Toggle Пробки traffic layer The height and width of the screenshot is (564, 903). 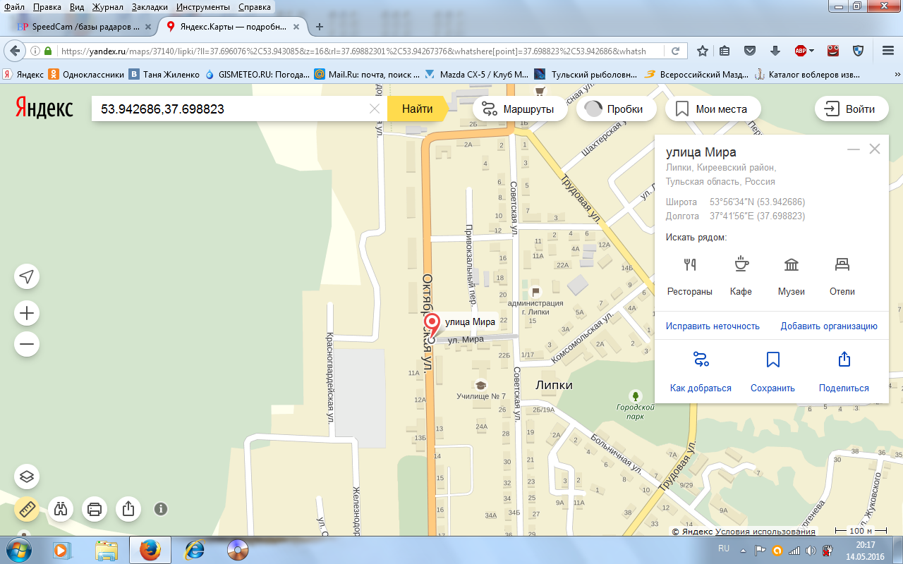pos(614,109)
